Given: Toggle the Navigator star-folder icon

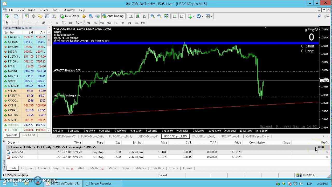Looking at the screenshot, I should click(x=40, y=16).
